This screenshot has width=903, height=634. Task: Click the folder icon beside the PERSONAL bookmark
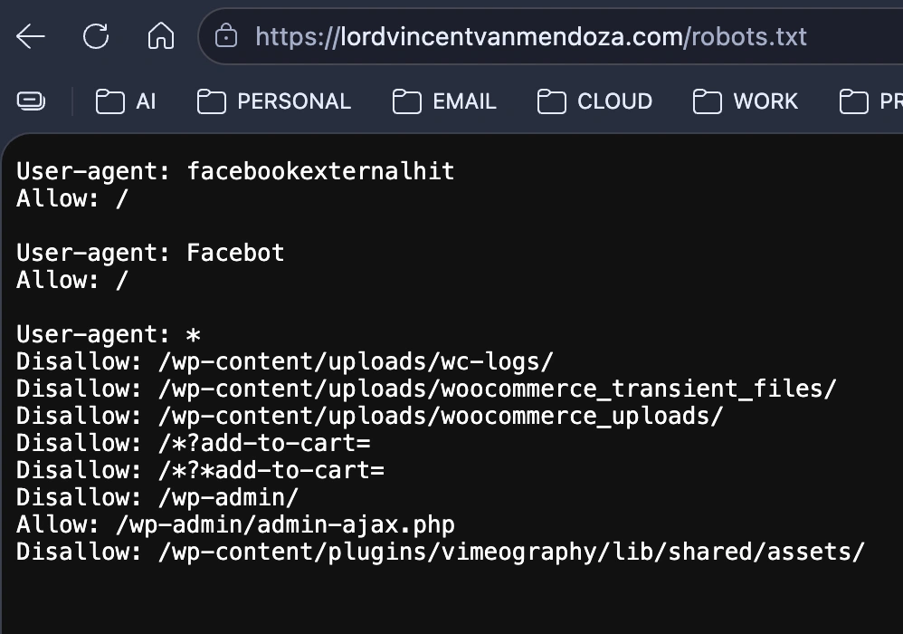[x=211, y=101]
